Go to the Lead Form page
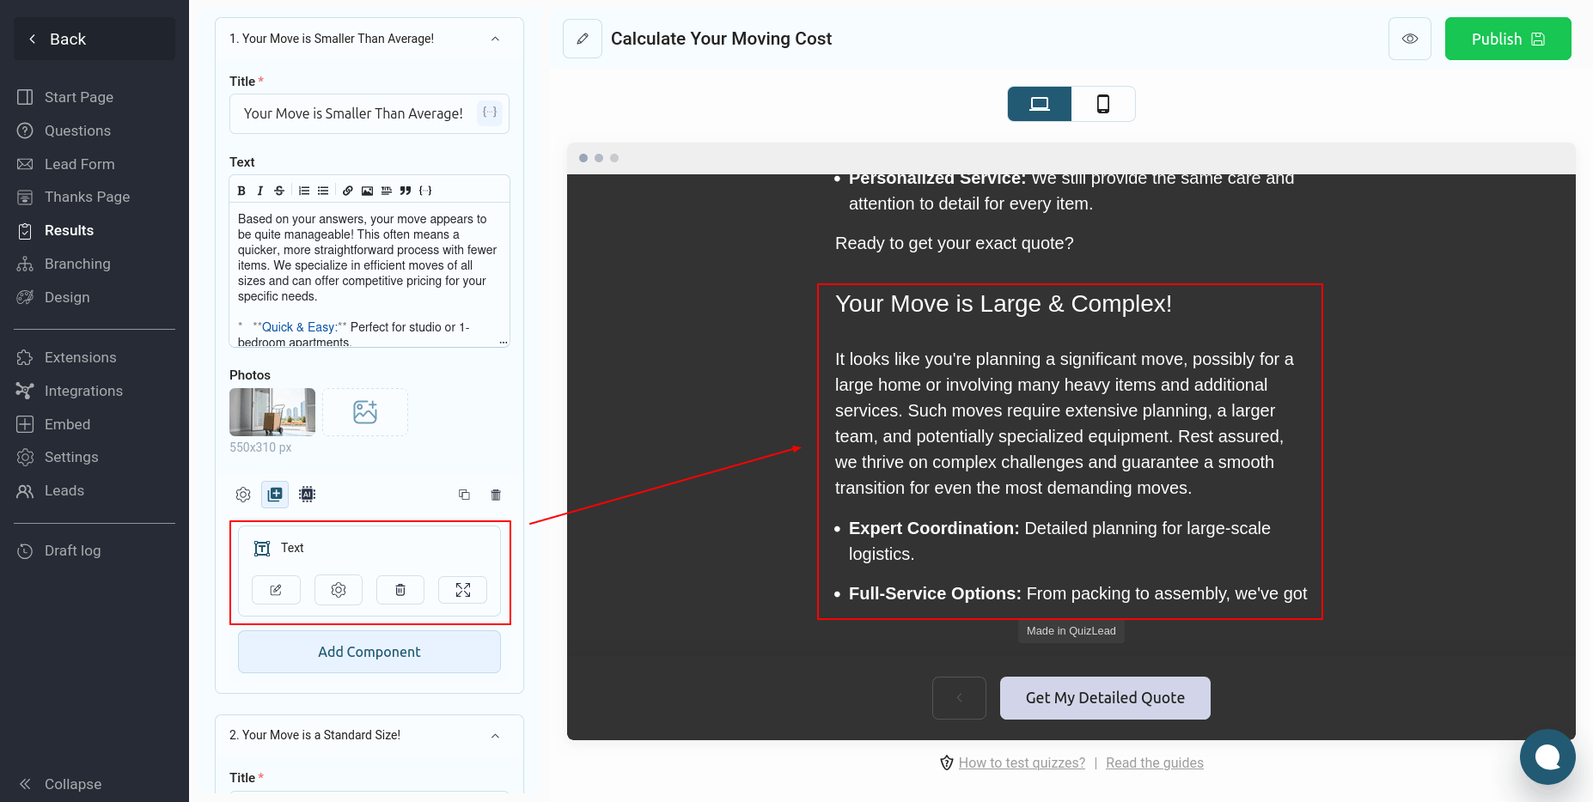Viewport: 1593px width, 802px height. pos(79,164)
